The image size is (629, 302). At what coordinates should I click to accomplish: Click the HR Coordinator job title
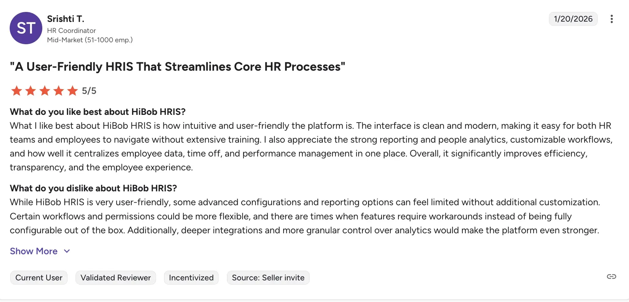pos(71,30)
